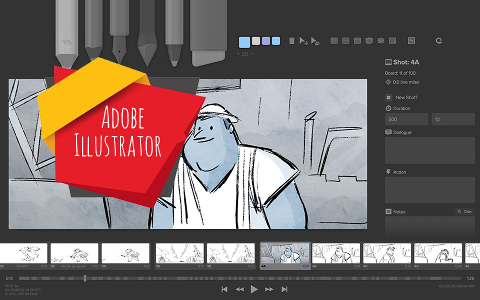
Task: Toggle the perspective cube guide
Action: [369, 40]
